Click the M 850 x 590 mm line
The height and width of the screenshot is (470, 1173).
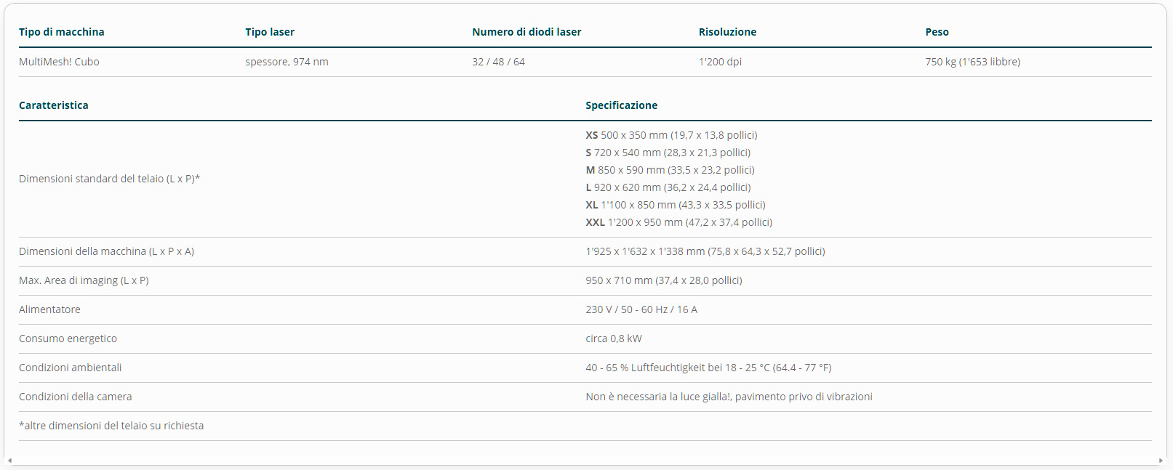tap(670, 170)
